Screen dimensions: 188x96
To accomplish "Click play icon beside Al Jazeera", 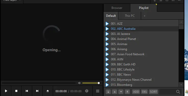I will (107, 34).
